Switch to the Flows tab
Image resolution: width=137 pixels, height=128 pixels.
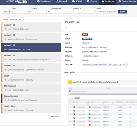tap(71, 98)
